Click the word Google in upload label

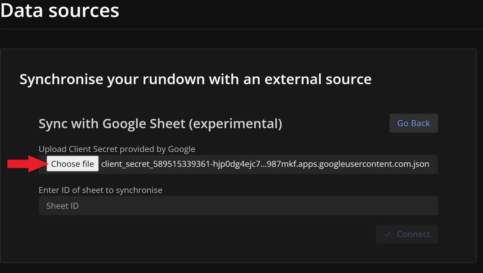point(182,149)
